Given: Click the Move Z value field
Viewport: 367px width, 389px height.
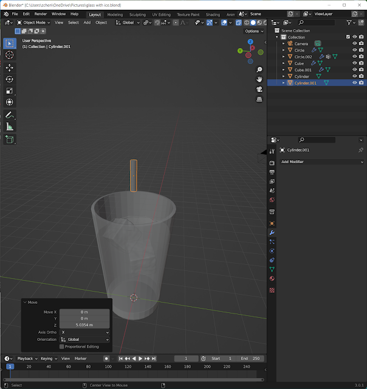Looking at the screenshot, I should 84,325.
